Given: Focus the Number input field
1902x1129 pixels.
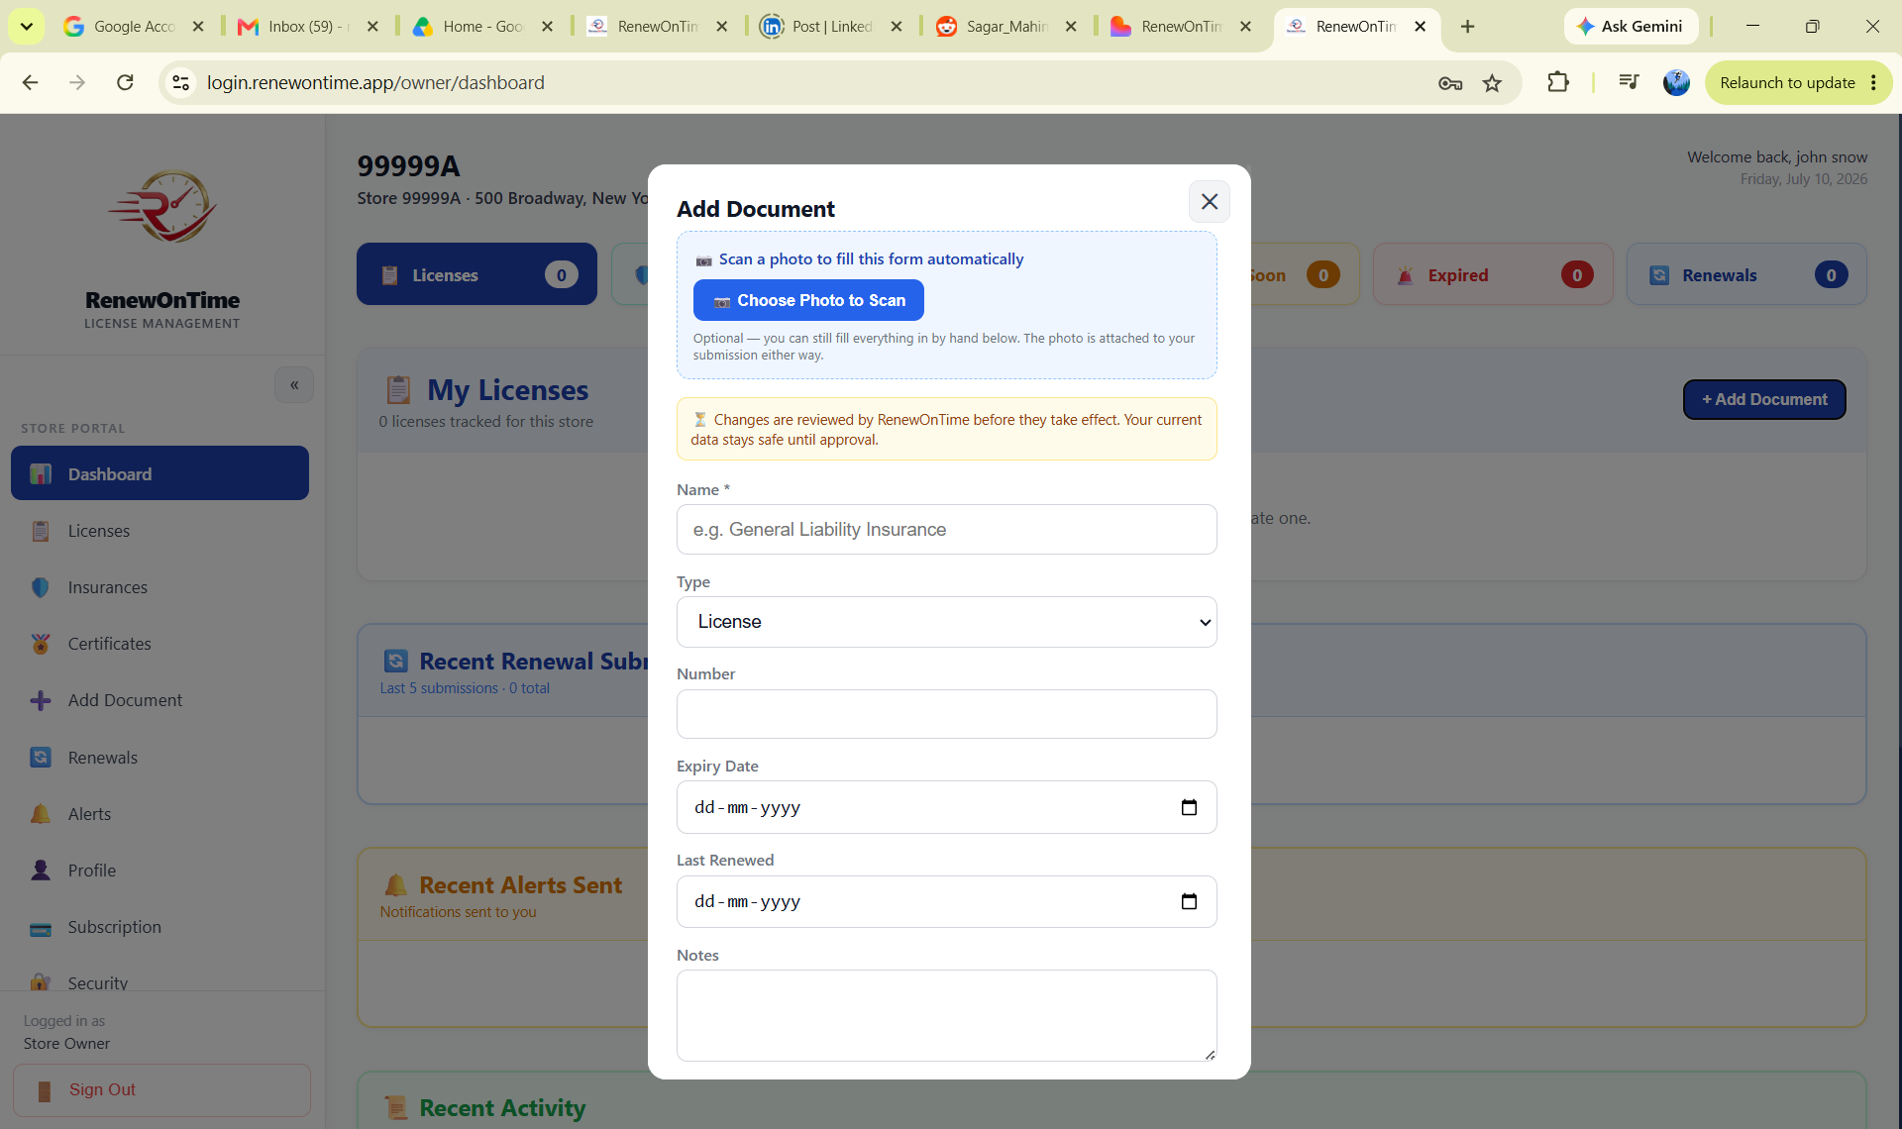Looking at the screenshot, I should click(x=946, y=714).
